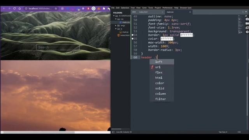Click the image icon on the right edge
This screenshot has height=140, width=249.
247,28
